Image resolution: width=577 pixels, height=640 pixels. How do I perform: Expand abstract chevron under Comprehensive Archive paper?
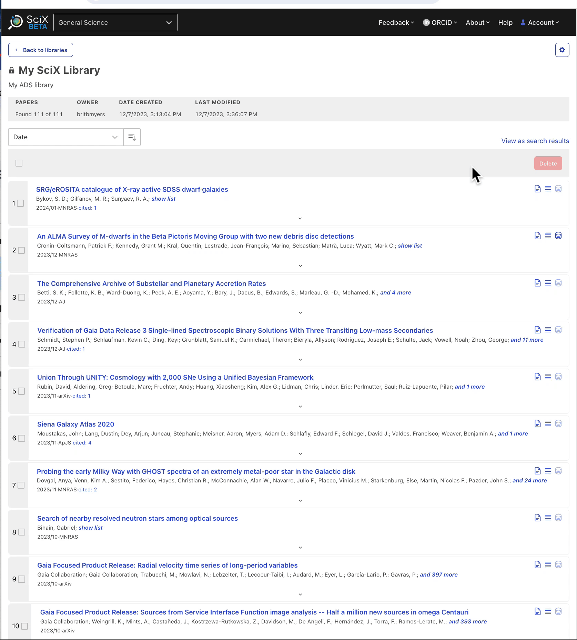point(300,313)
